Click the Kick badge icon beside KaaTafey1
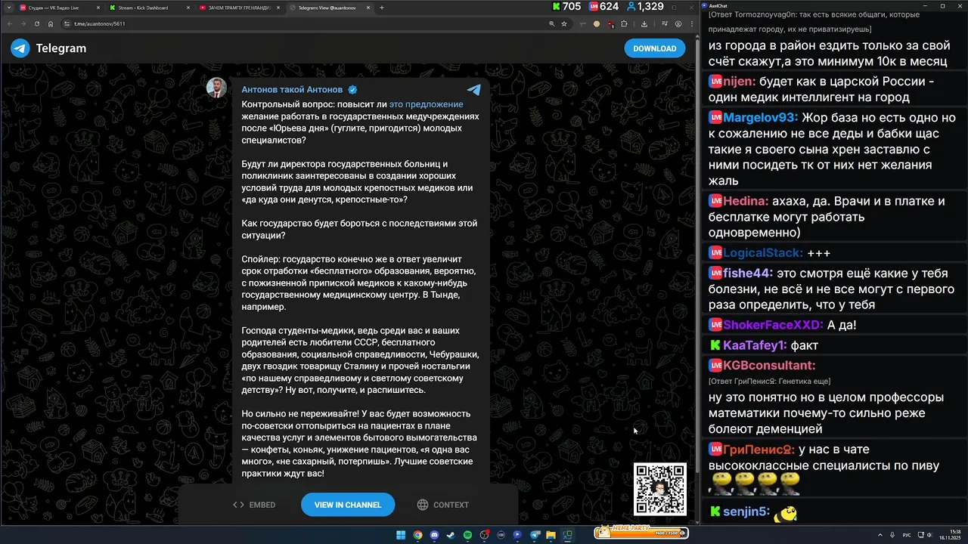 click(715, 345)
